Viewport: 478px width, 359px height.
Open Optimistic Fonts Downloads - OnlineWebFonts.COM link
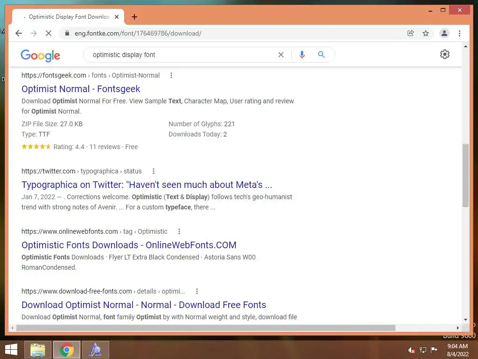pyautogui.click(x=129, y=245)
